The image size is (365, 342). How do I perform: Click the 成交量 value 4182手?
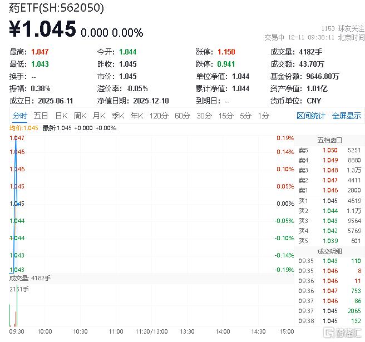310,52
